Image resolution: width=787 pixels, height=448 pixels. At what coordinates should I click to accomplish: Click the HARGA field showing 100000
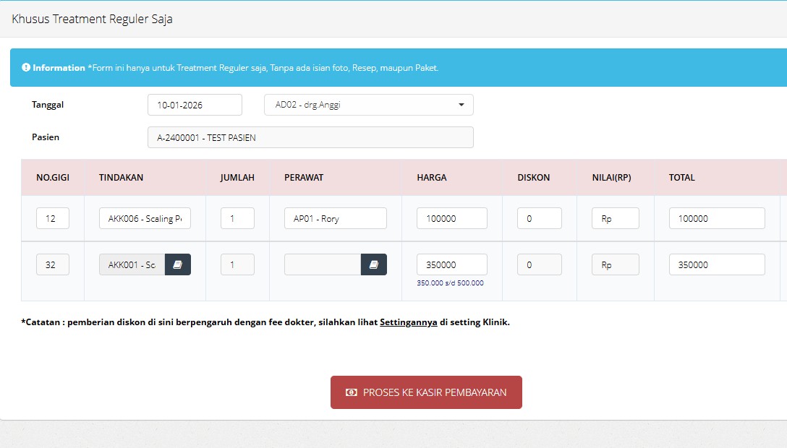[x=451, y=218]
